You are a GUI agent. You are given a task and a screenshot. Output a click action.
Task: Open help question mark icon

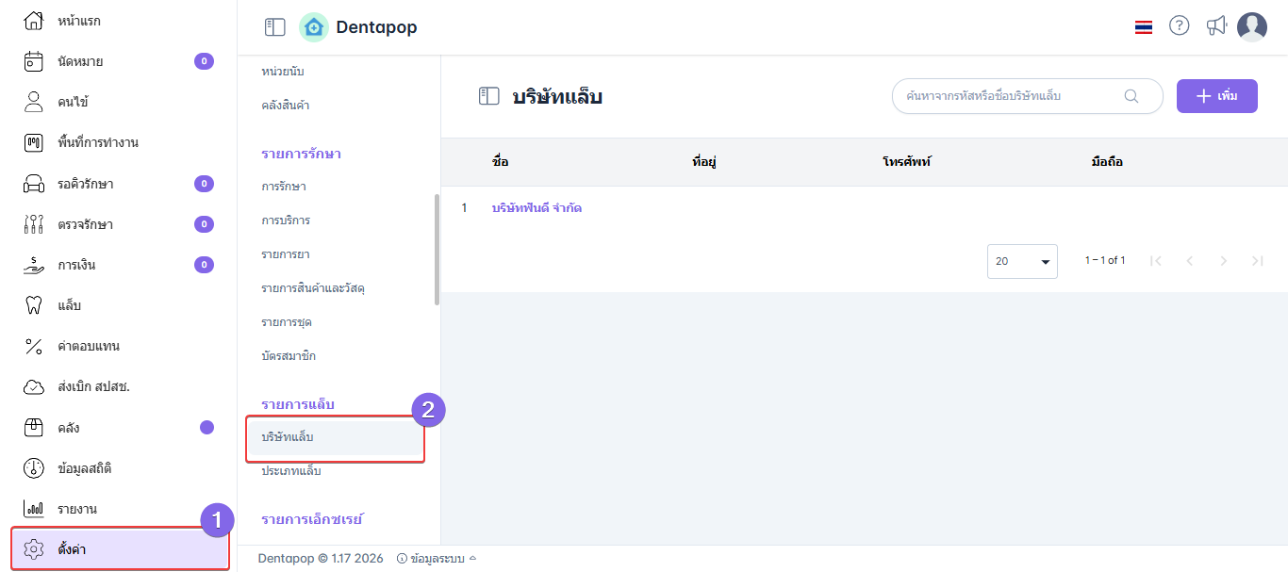tap(1179, 26)
